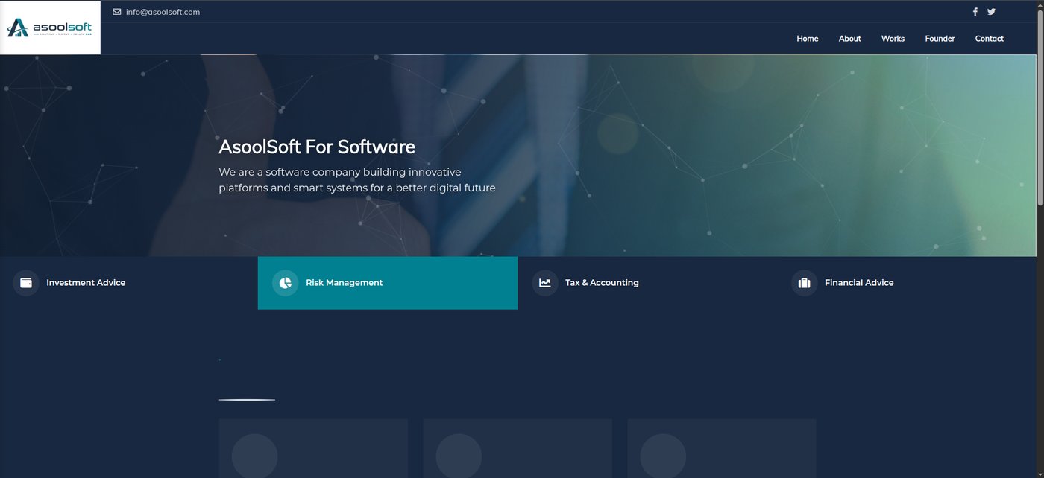Select the Risk Management label
The image size is (1044, 478).
(x=344, y=283)
